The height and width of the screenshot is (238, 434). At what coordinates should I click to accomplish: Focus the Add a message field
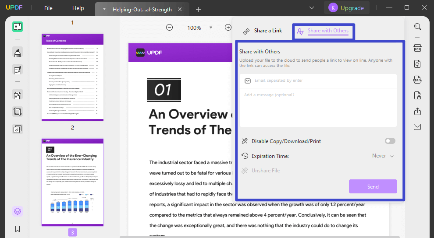click(x=318, y=108)
